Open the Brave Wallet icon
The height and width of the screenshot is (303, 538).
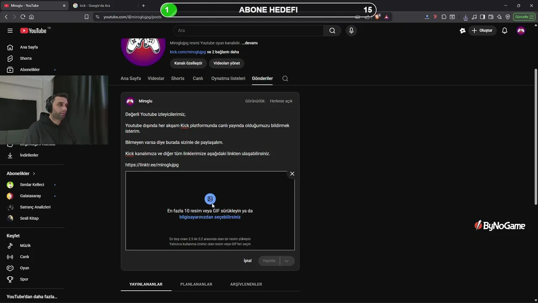(491, 17)
